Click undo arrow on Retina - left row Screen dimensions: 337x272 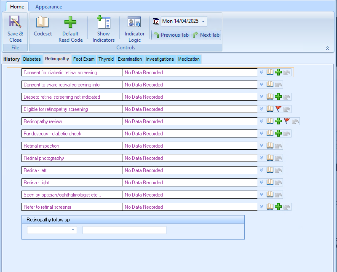tap(278, 170)
